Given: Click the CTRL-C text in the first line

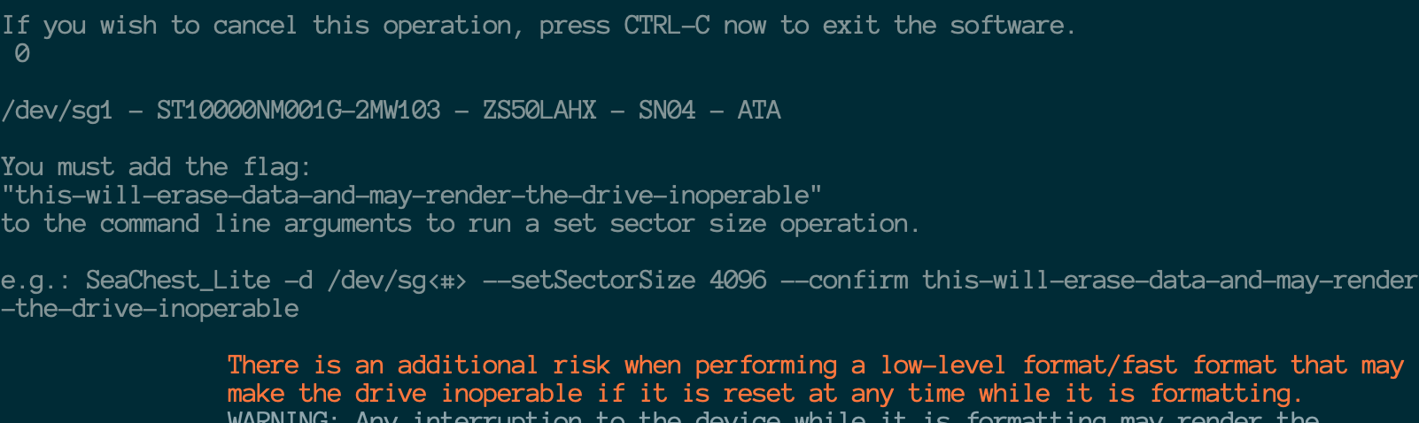Looking at the screenshot, I should (x=666, y=25).
